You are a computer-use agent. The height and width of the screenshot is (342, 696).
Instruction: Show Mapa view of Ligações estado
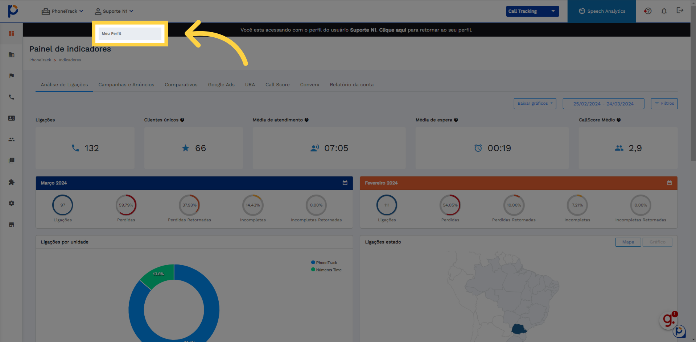[x=628, y=242]
